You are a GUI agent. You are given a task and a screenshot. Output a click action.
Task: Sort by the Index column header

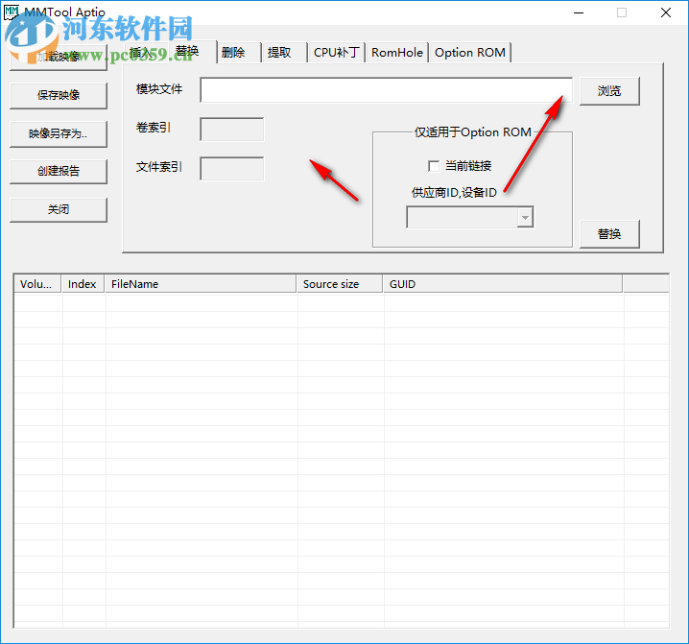click(x=83, y=284)
